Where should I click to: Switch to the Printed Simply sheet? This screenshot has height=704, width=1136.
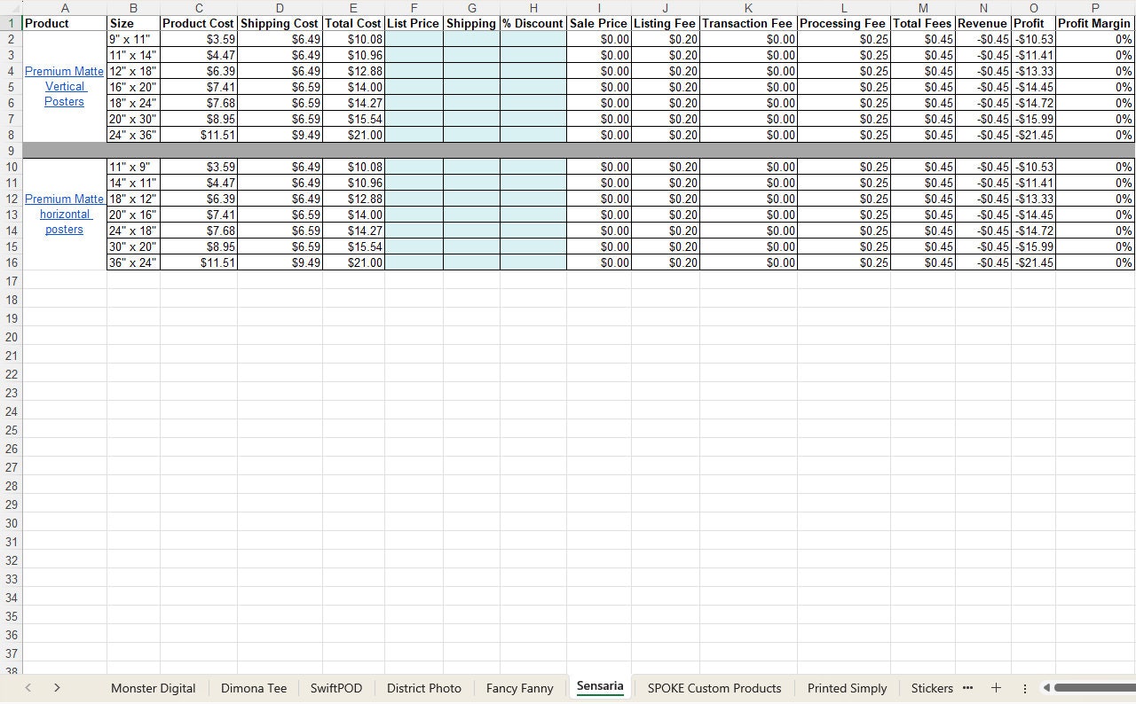[x=846, y=688]
